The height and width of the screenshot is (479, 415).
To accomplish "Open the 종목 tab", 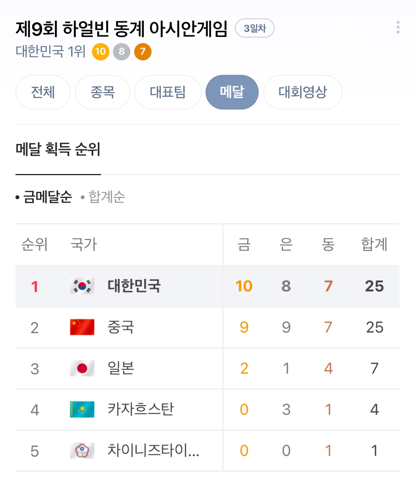I will coord(102,92).
